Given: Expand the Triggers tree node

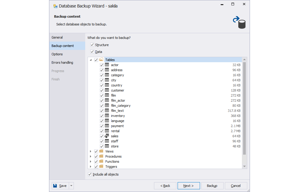Looking at the screenshot, I should (x=91, y=166).
